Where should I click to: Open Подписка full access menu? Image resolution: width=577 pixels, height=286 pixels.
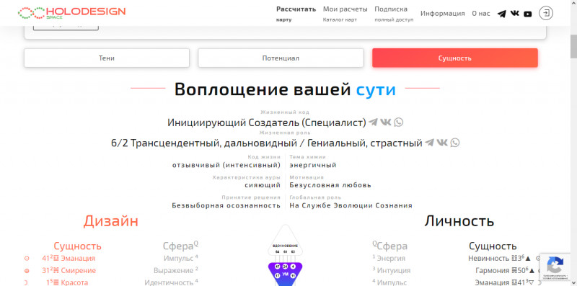(x=394, y=14)
